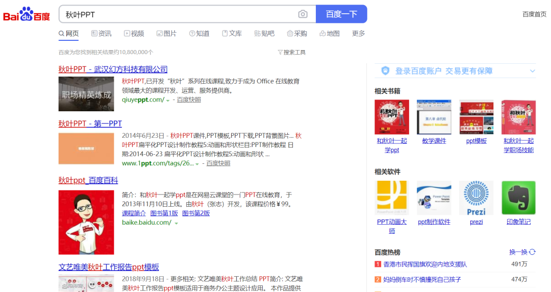Expand the login banner chevron
This screenshot has height=292, width=551.
[x=532, y=71]
